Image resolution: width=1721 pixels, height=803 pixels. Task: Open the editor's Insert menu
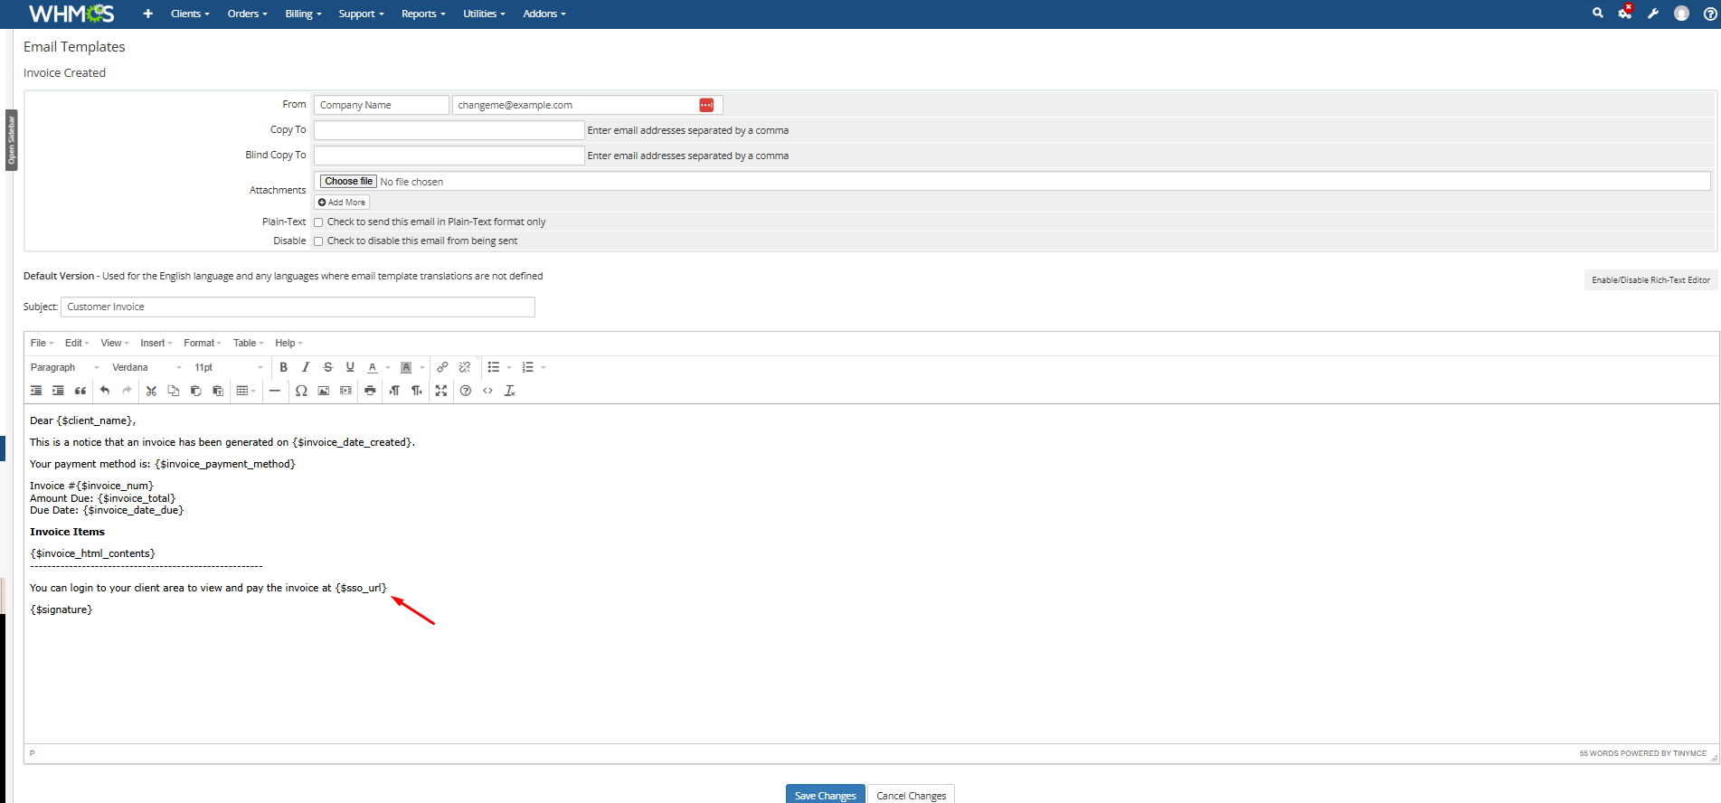pos(156,343)
